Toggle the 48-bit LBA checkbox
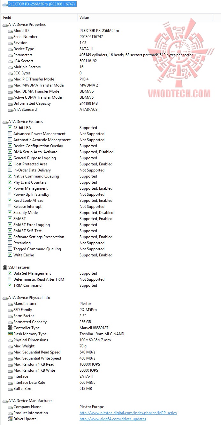Screen dimensions: 221x425 click(10, 128)
